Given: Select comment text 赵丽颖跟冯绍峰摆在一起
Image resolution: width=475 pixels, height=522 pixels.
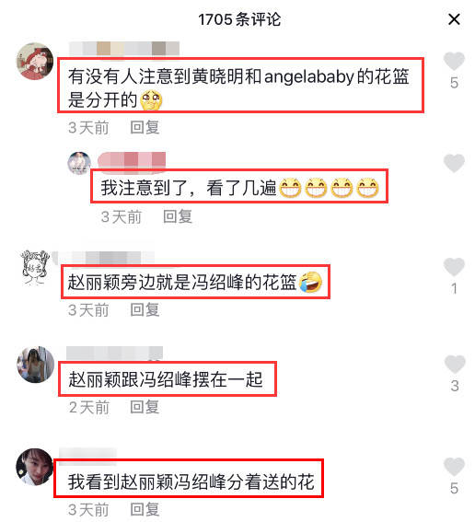Looking at the screenshot, I should (166, 379).
